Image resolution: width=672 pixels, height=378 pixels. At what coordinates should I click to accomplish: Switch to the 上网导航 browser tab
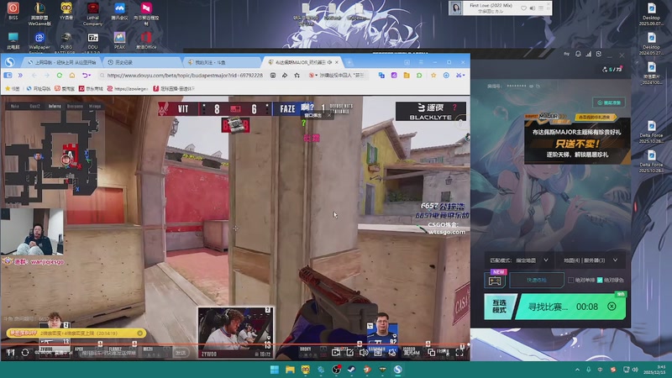click(x=61, y=62)
